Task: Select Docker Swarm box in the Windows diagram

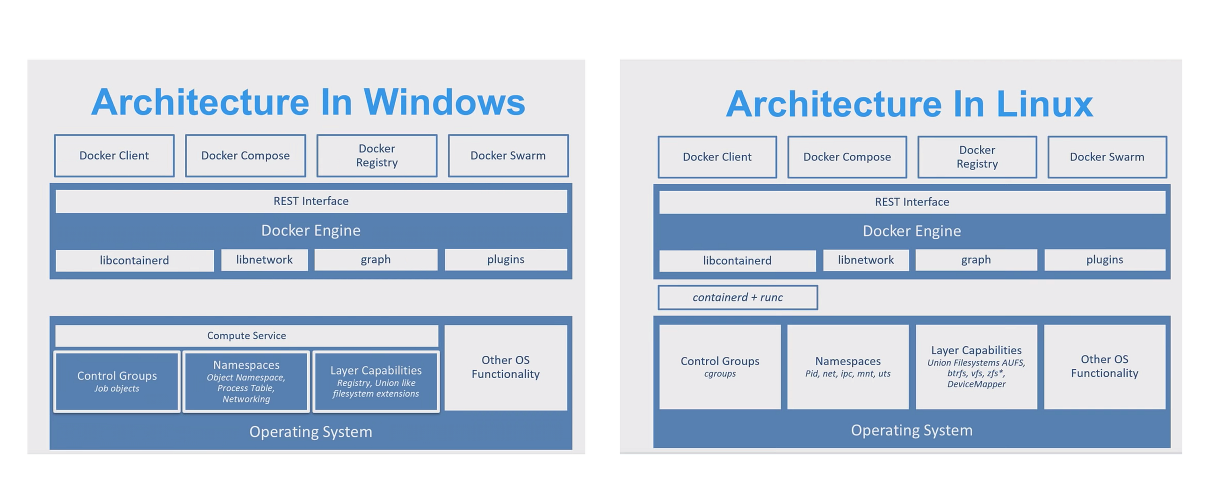Action: coord(508,156)
